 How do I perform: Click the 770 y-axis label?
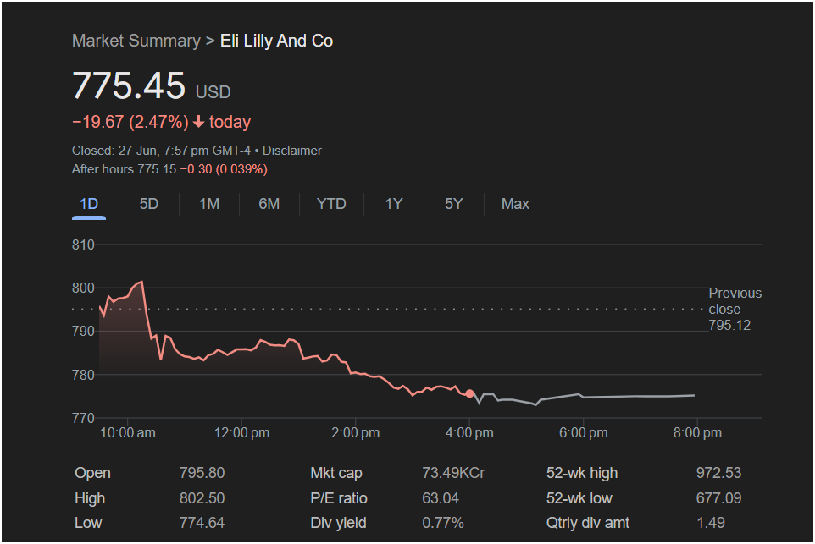83,418
